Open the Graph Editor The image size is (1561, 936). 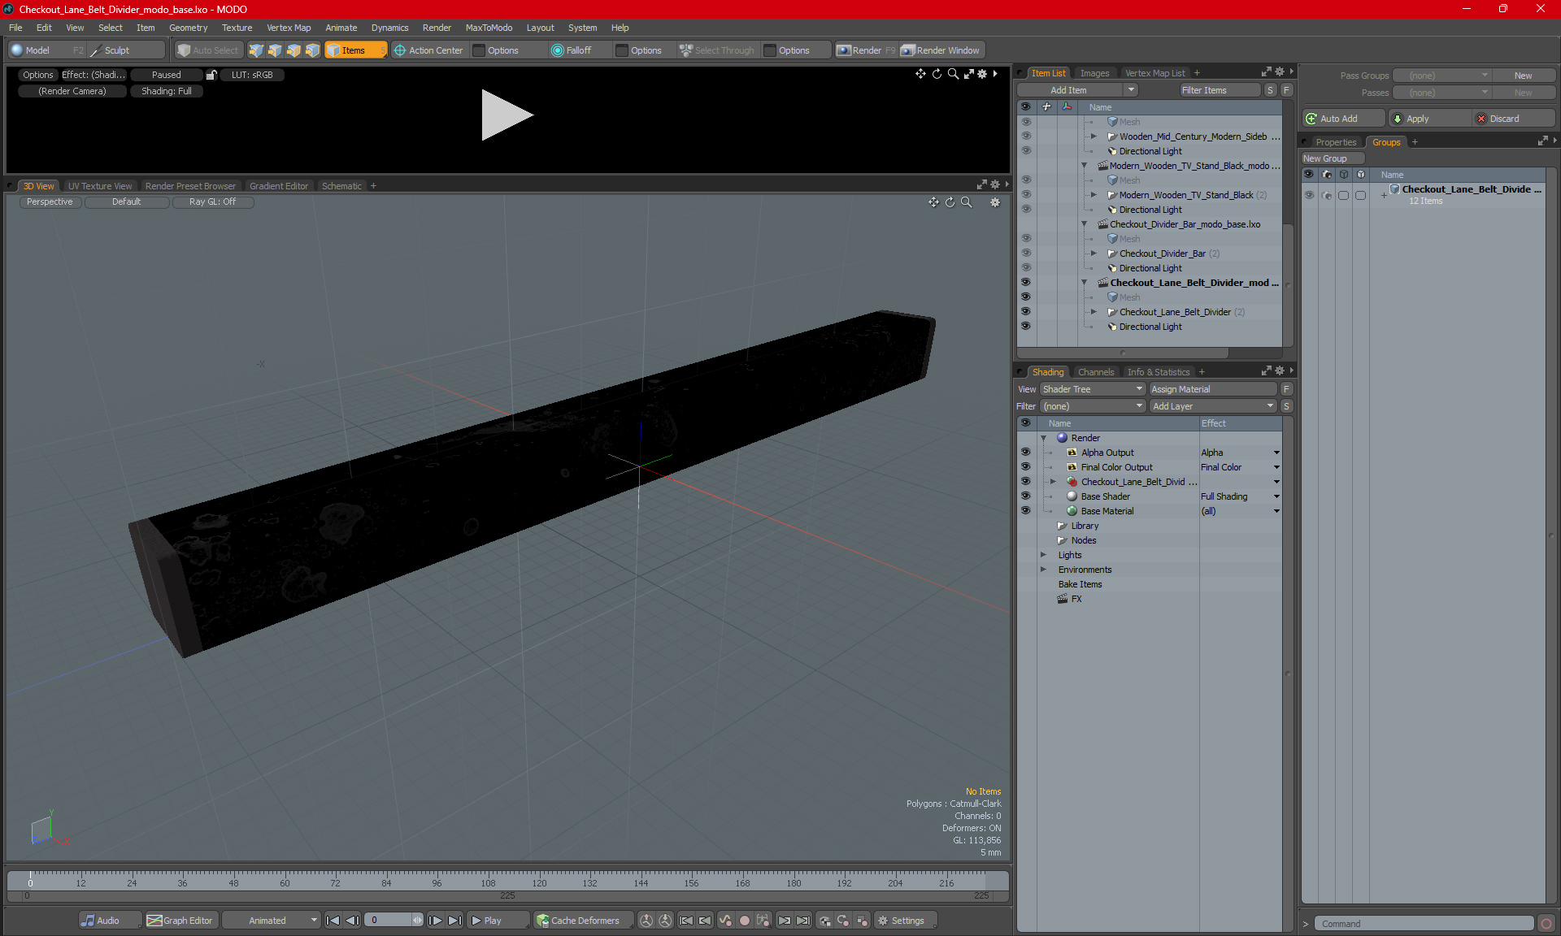[180, 921]
